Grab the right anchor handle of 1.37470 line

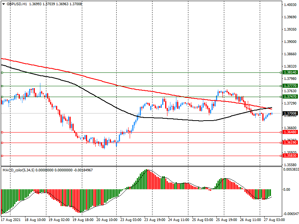tap(281, 97)
